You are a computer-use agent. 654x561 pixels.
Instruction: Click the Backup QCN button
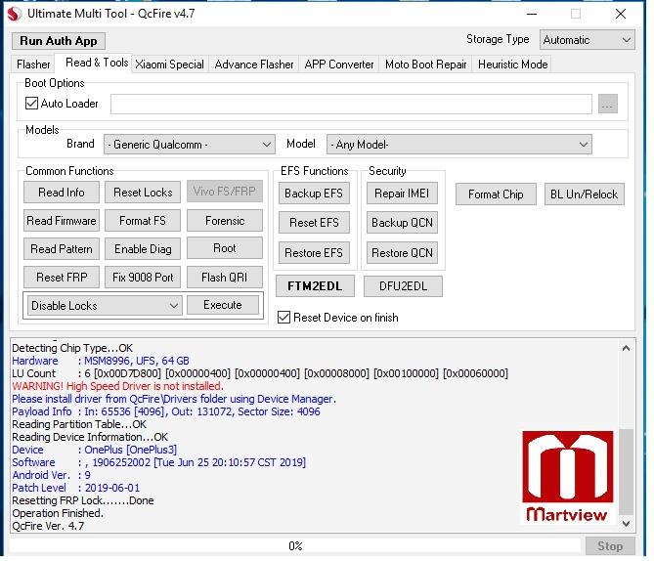click(x=402, y=223)
